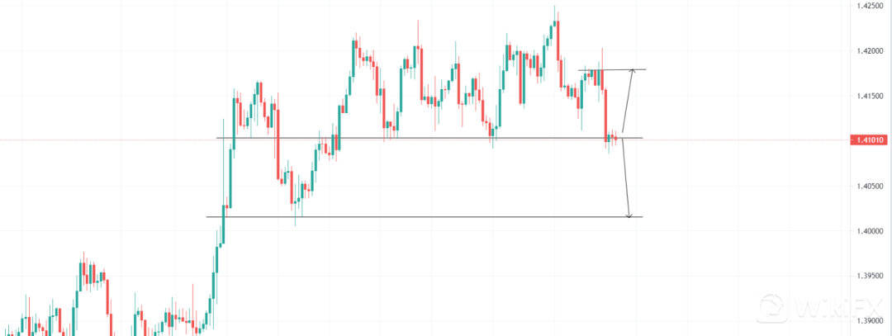Click the 1.42500 price axis label
The image size is (892, 336).
coord(871,6)
